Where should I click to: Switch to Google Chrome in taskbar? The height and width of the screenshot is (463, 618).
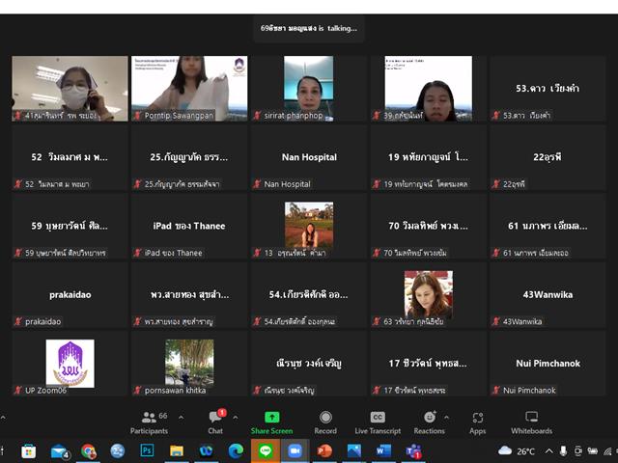[88, 451]
